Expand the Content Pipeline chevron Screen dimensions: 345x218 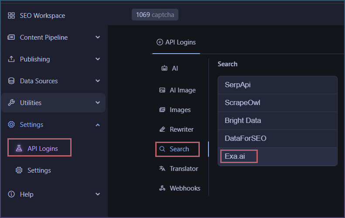point(98,37)
